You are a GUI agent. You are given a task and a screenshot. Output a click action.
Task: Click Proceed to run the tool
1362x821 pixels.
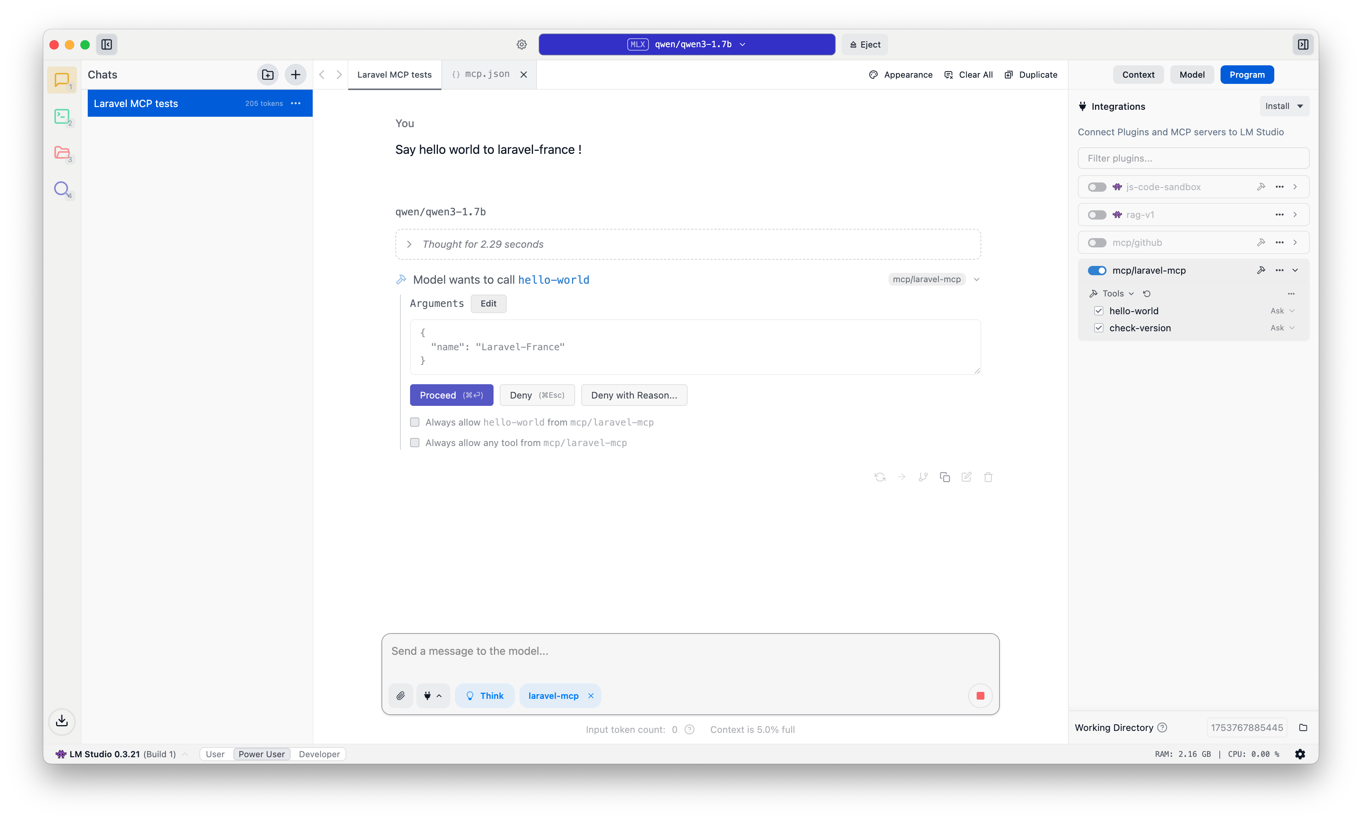(451, 395)
